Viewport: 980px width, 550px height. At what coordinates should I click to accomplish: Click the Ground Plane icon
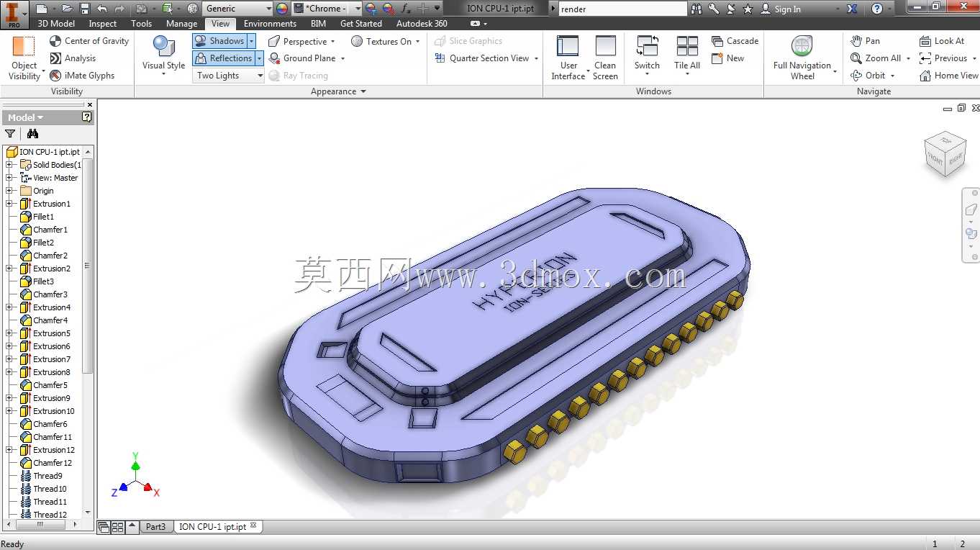coord(274,58)
